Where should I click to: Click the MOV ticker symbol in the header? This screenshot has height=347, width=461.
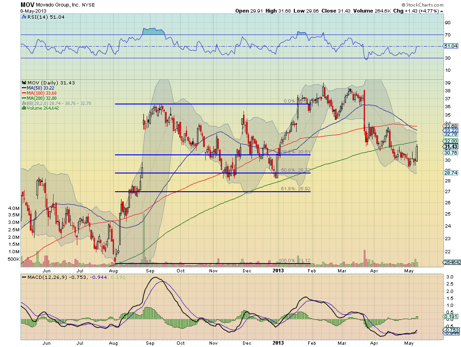tap(27, 5)
